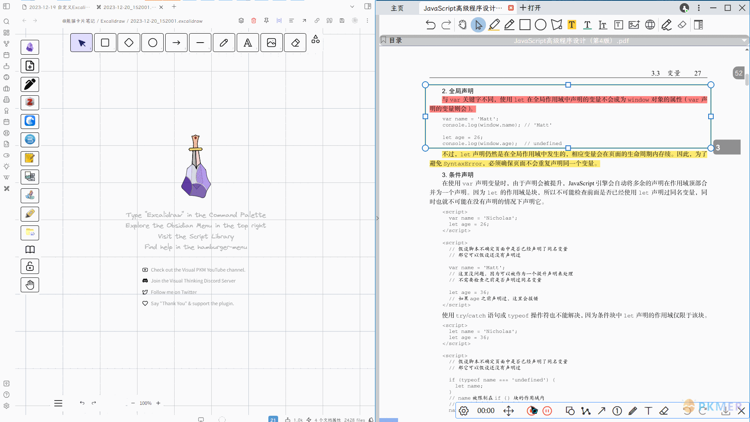The width and height of the screenshot is (750, 422).
Task: Toggle the 目录 bookmark panel
Action: click(x=391, y=40)
